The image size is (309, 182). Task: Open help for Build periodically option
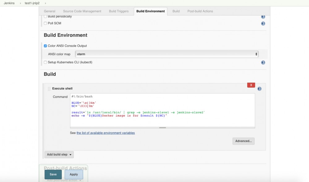[x=263, y=16]
